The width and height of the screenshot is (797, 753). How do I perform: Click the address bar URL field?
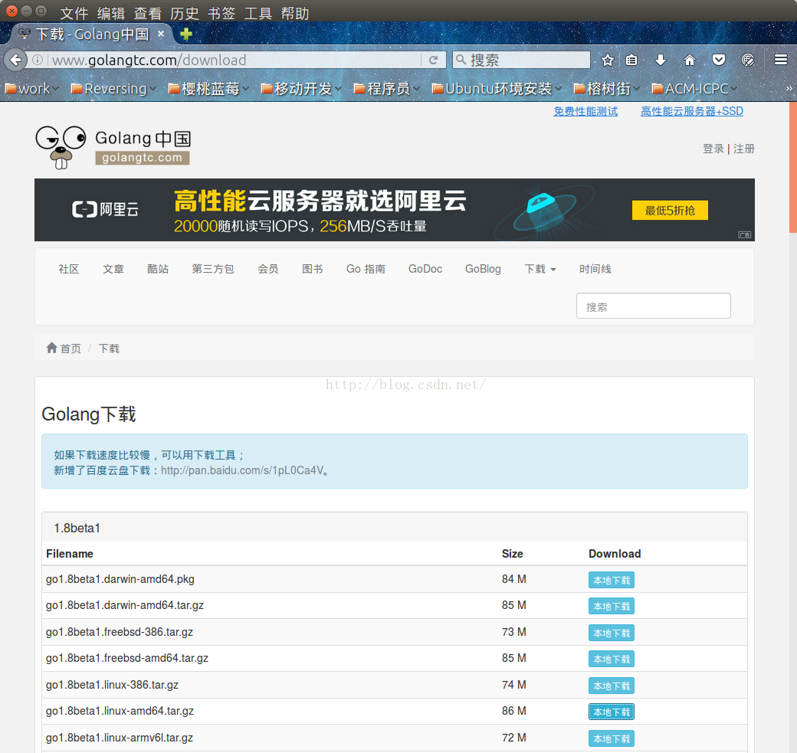point(236,60)
